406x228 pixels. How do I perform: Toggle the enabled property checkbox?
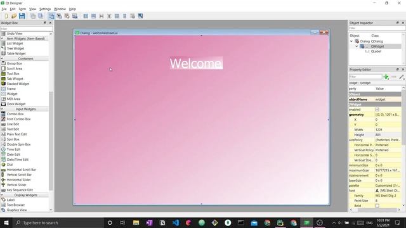377,110
